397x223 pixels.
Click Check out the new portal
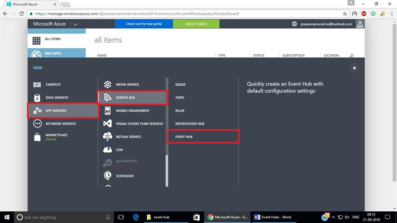click(144, 24)
